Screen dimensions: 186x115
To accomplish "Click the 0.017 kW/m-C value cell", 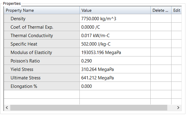I will tap(115, 35).
